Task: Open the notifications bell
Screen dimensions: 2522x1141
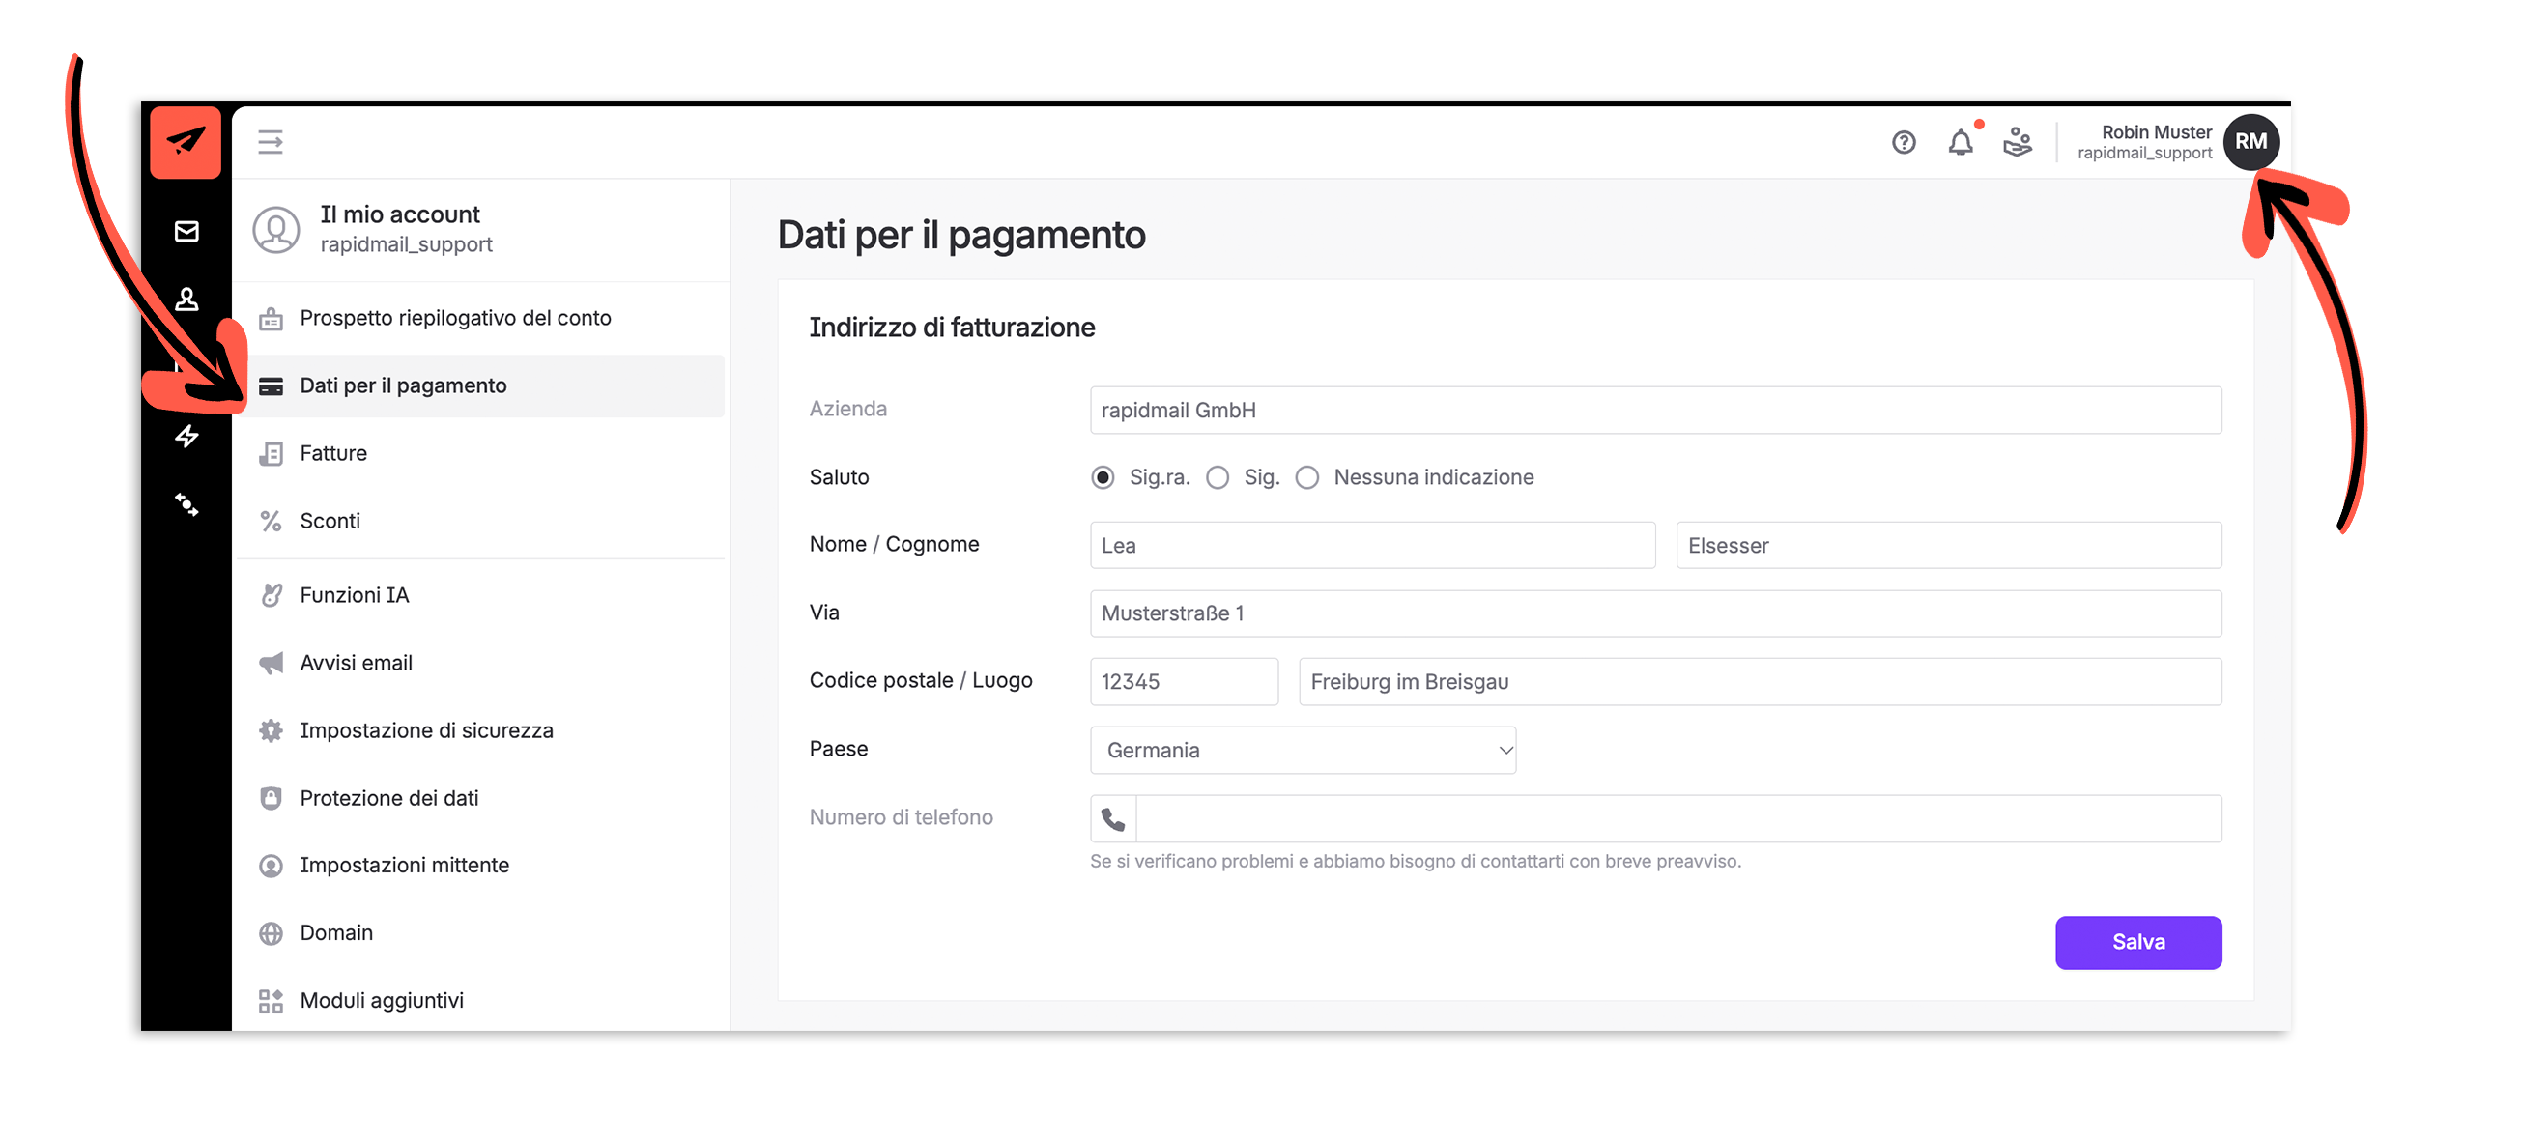Action: coord(1960,143)
